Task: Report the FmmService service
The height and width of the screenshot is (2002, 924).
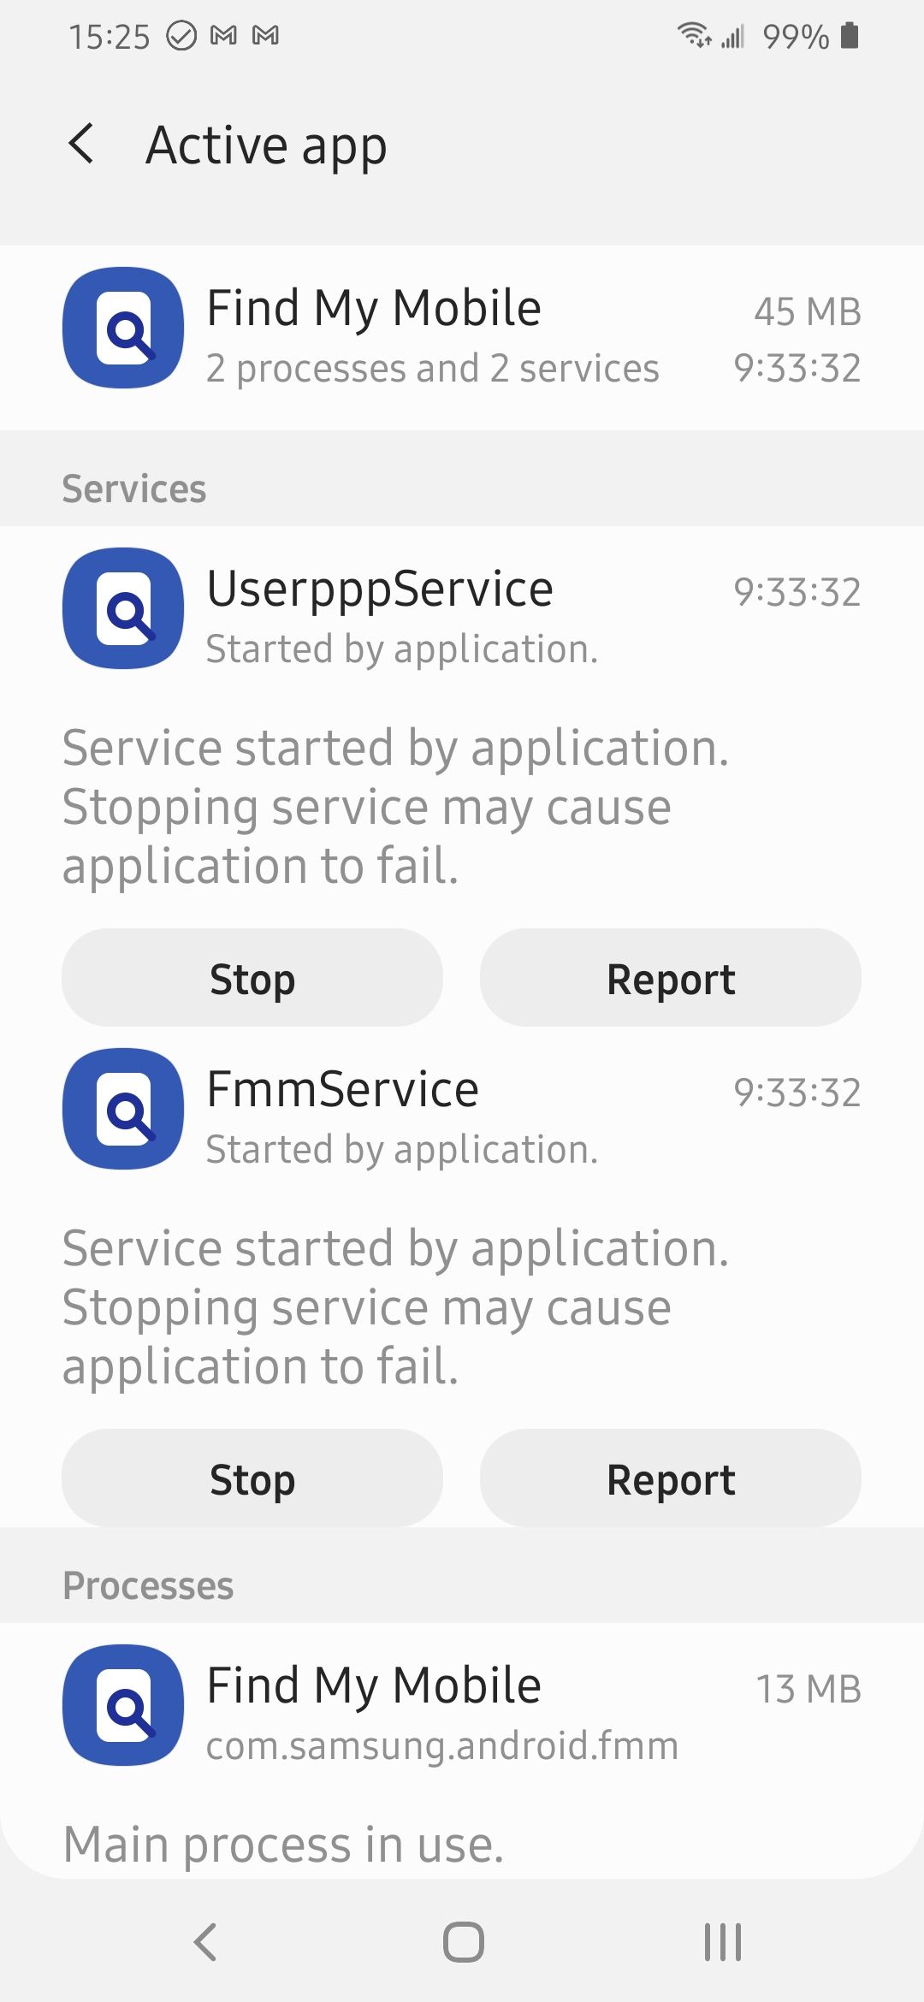Action: point(671,1478)
